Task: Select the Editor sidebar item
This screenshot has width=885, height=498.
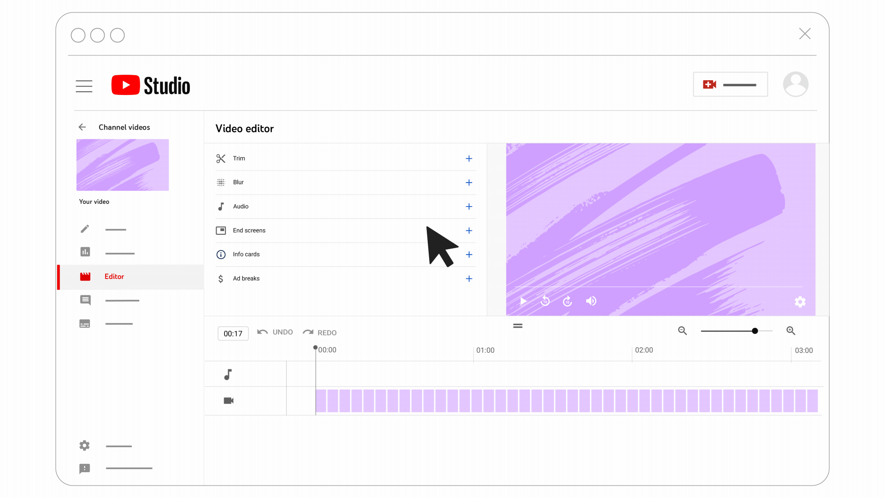Action: click(x=114, y=277)
